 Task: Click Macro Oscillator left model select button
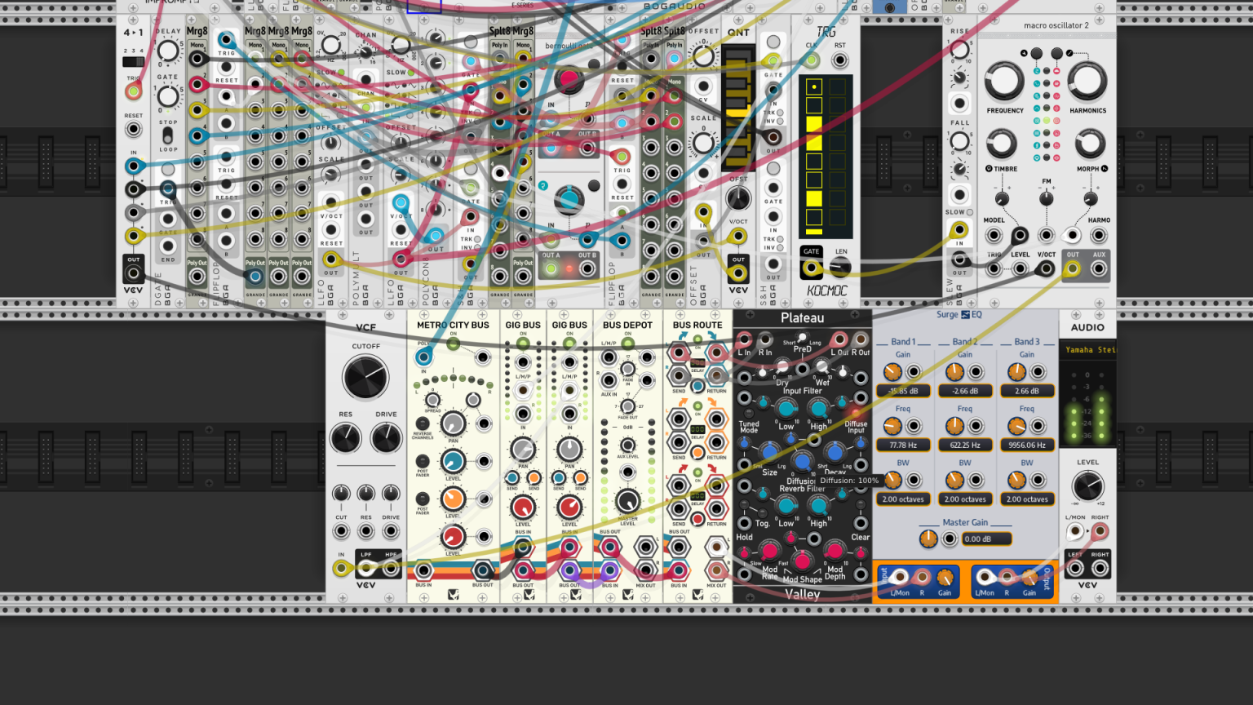[1036, 53]
